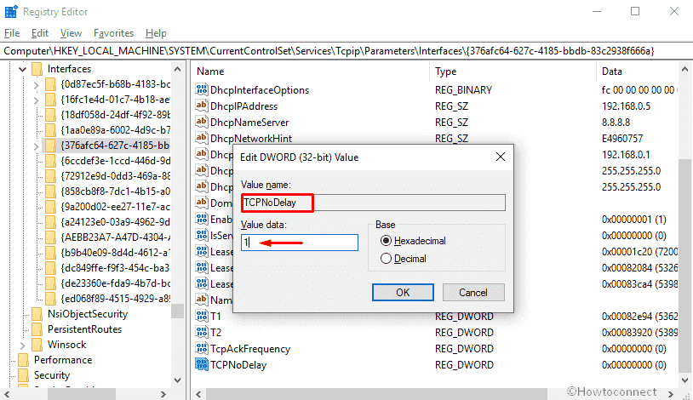Click the TcpAckFrequency DWORD icon
The height and width of the screenshot is (400, 693).
[x=203, y=349]
